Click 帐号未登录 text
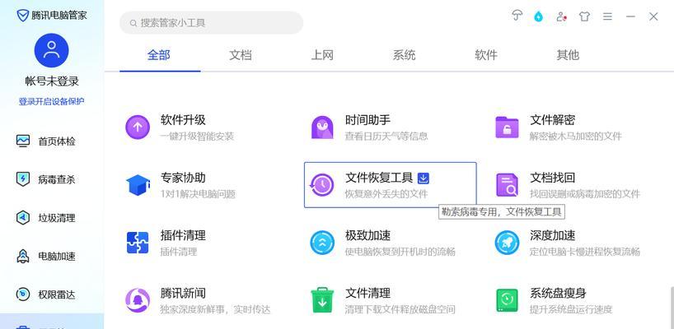The height and width of the screenshot is (329, 674). (x=52, y=81)
